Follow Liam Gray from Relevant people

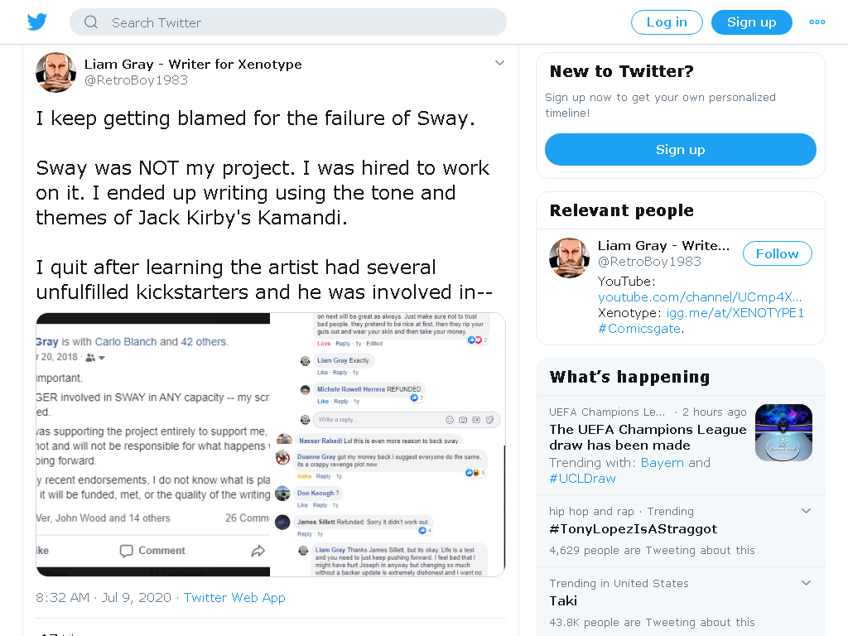777,253
